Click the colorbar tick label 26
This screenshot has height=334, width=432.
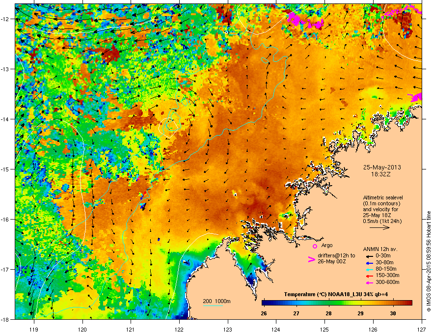tap(264, 313)
